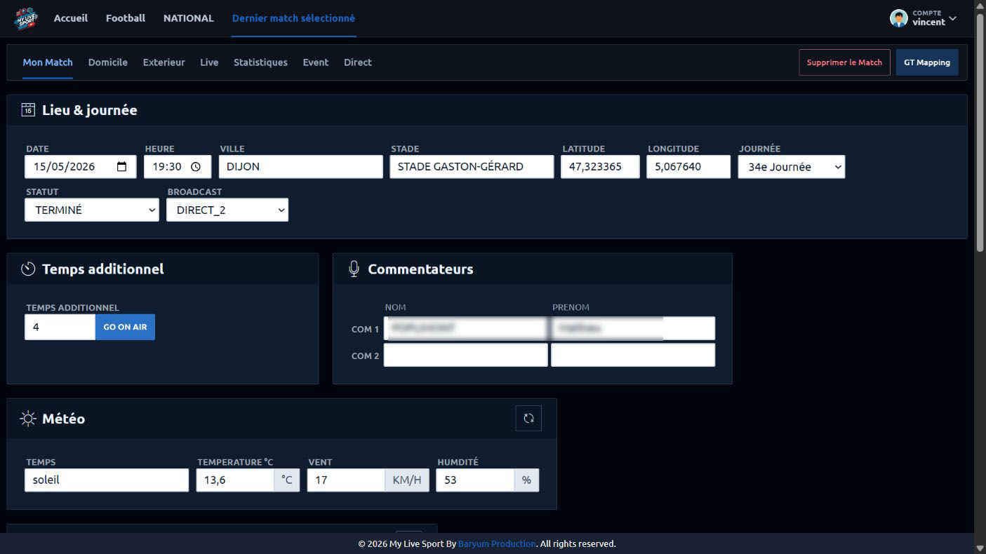Click the Temps field containing soleil
The width and height of the screenshot is (986, 554).
click(x=107, y=480)
